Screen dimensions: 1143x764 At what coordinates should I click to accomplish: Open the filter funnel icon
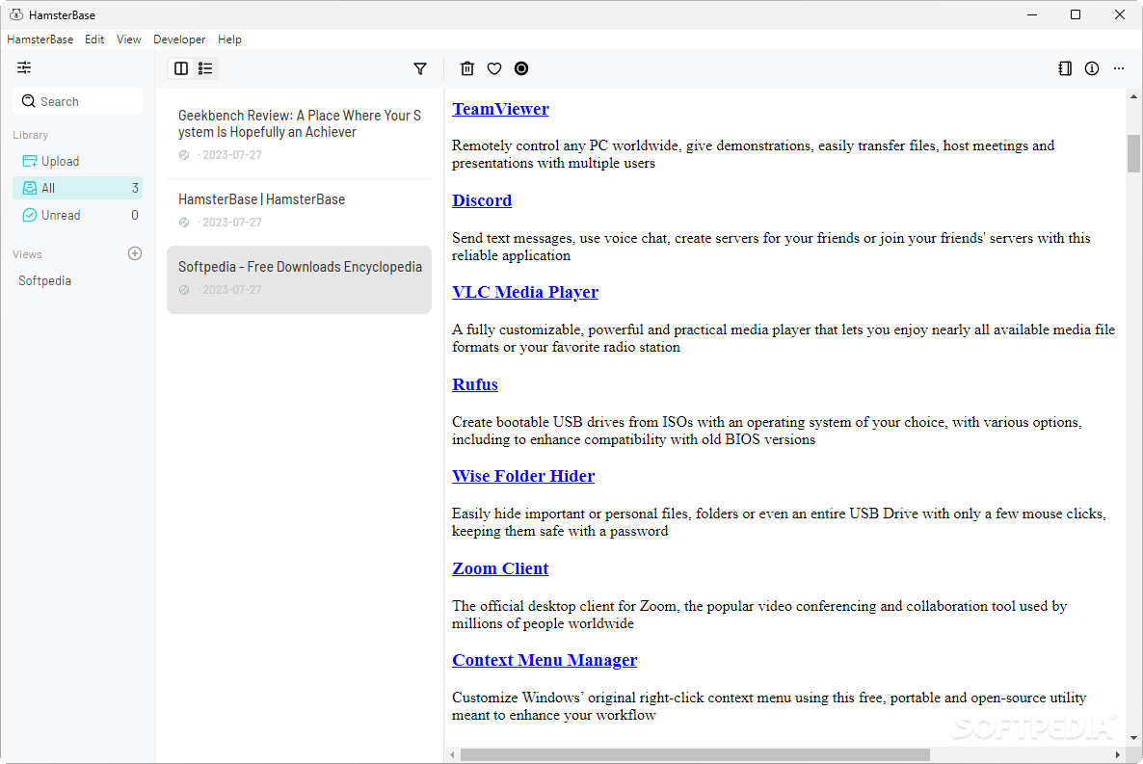(x=420, y=68)
